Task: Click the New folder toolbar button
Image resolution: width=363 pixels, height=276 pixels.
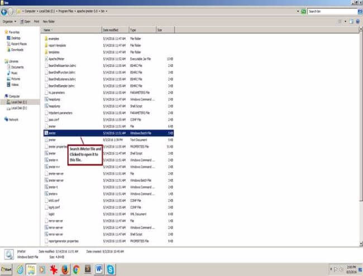Action: click(x=49, y=22)
